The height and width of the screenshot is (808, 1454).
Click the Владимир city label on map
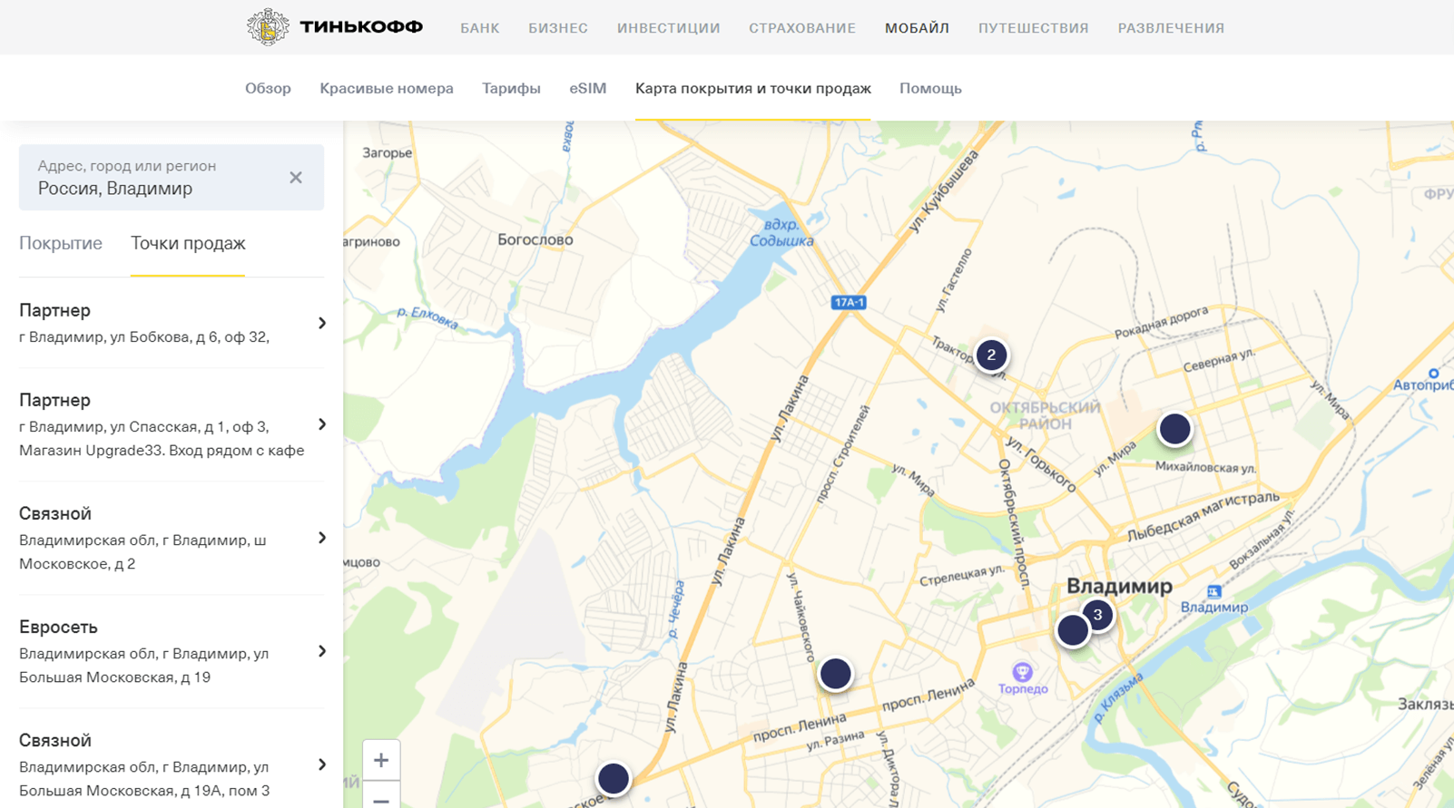(x=1119, y=586)
